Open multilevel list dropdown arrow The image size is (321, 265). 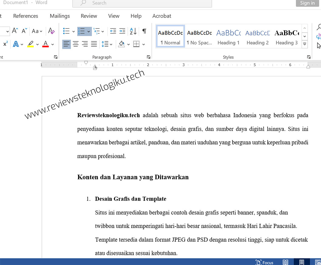(x=103, y=31)
